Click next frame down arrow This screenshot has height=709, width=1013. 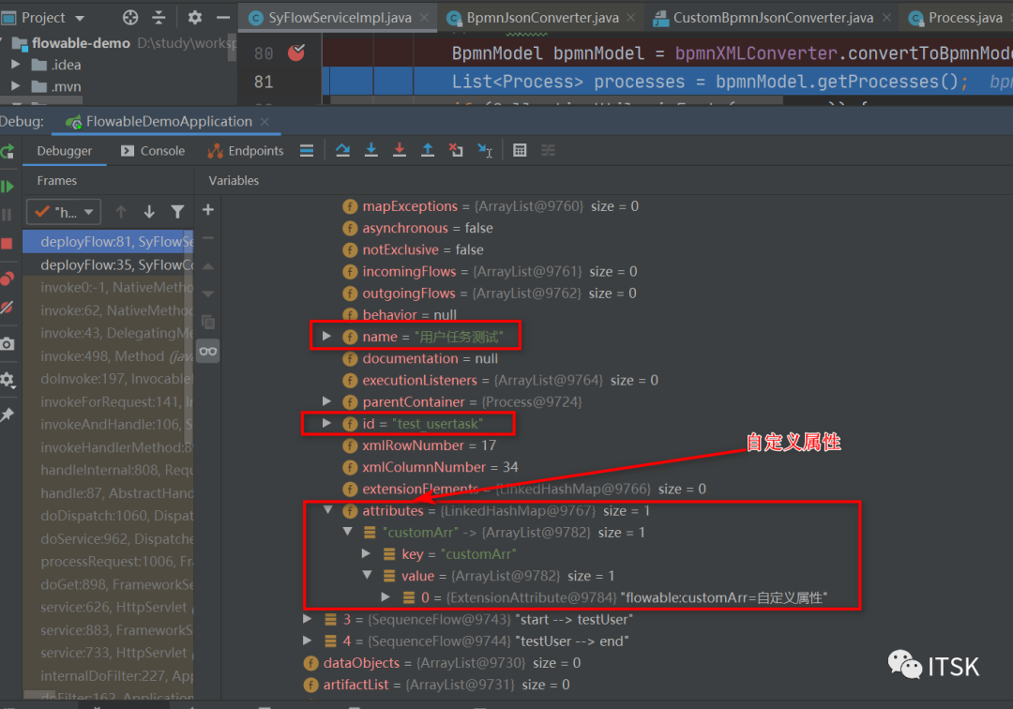tap(149, 212)
